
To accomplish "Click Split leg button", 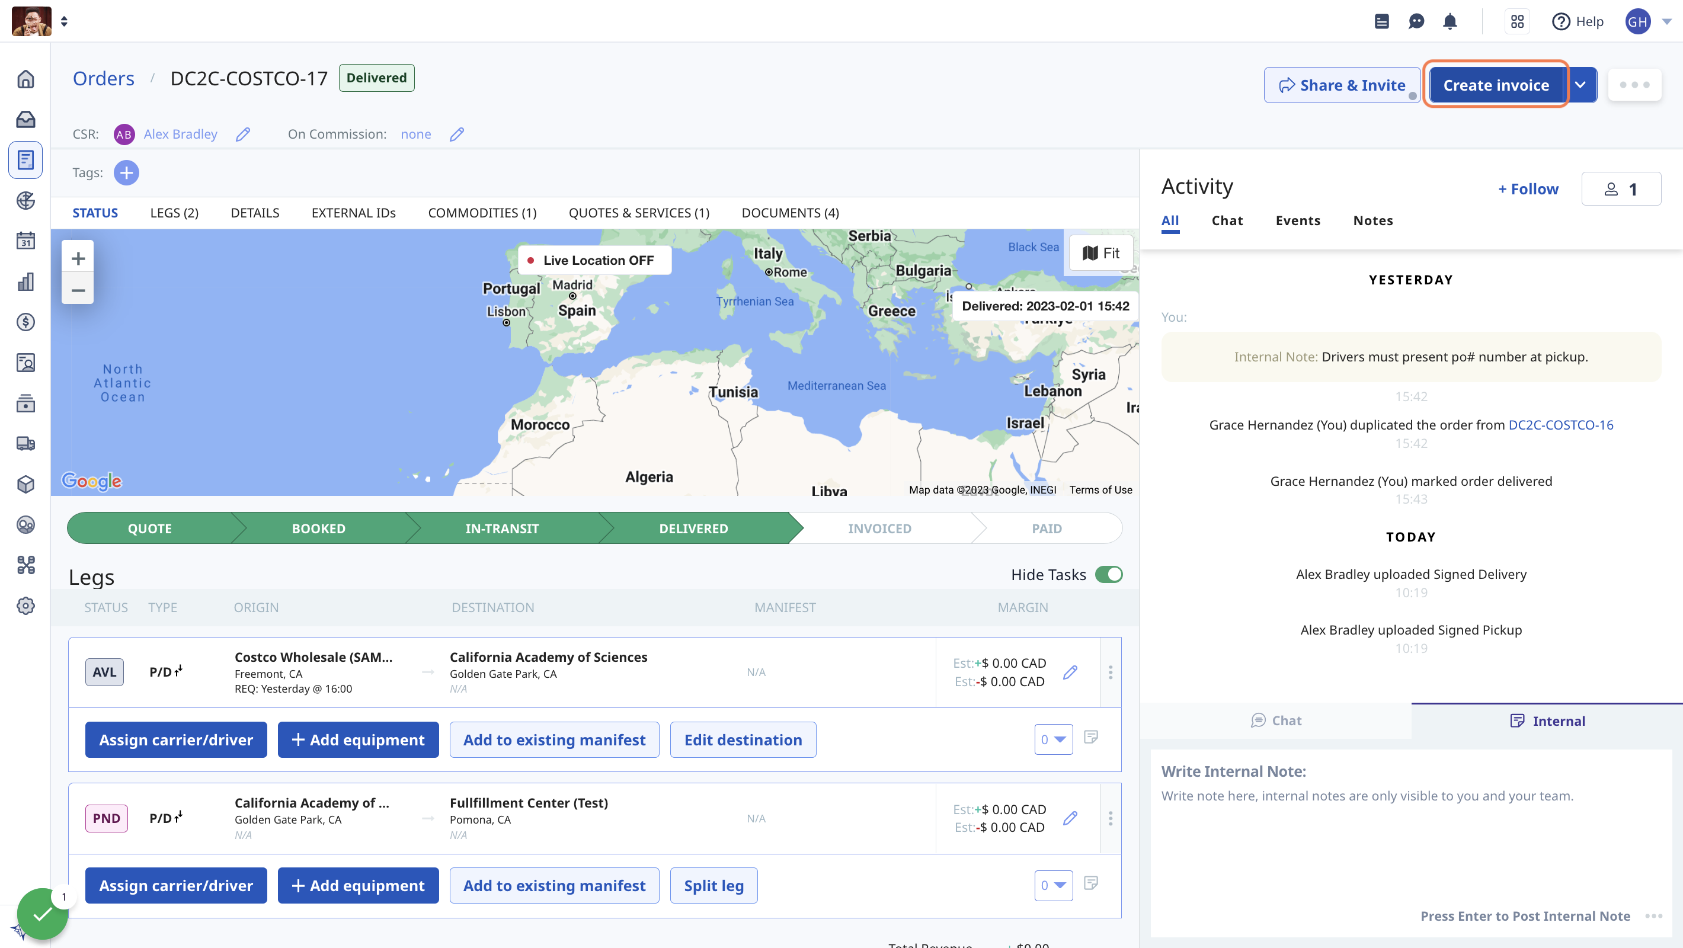I will (713, 885).
